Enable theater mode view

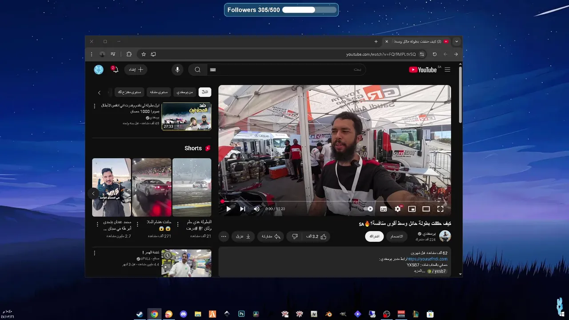pos(426,209)
